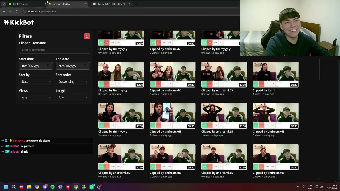View site information icon in address bar
The height and width of the screenshot is (191, 340).
24,11
